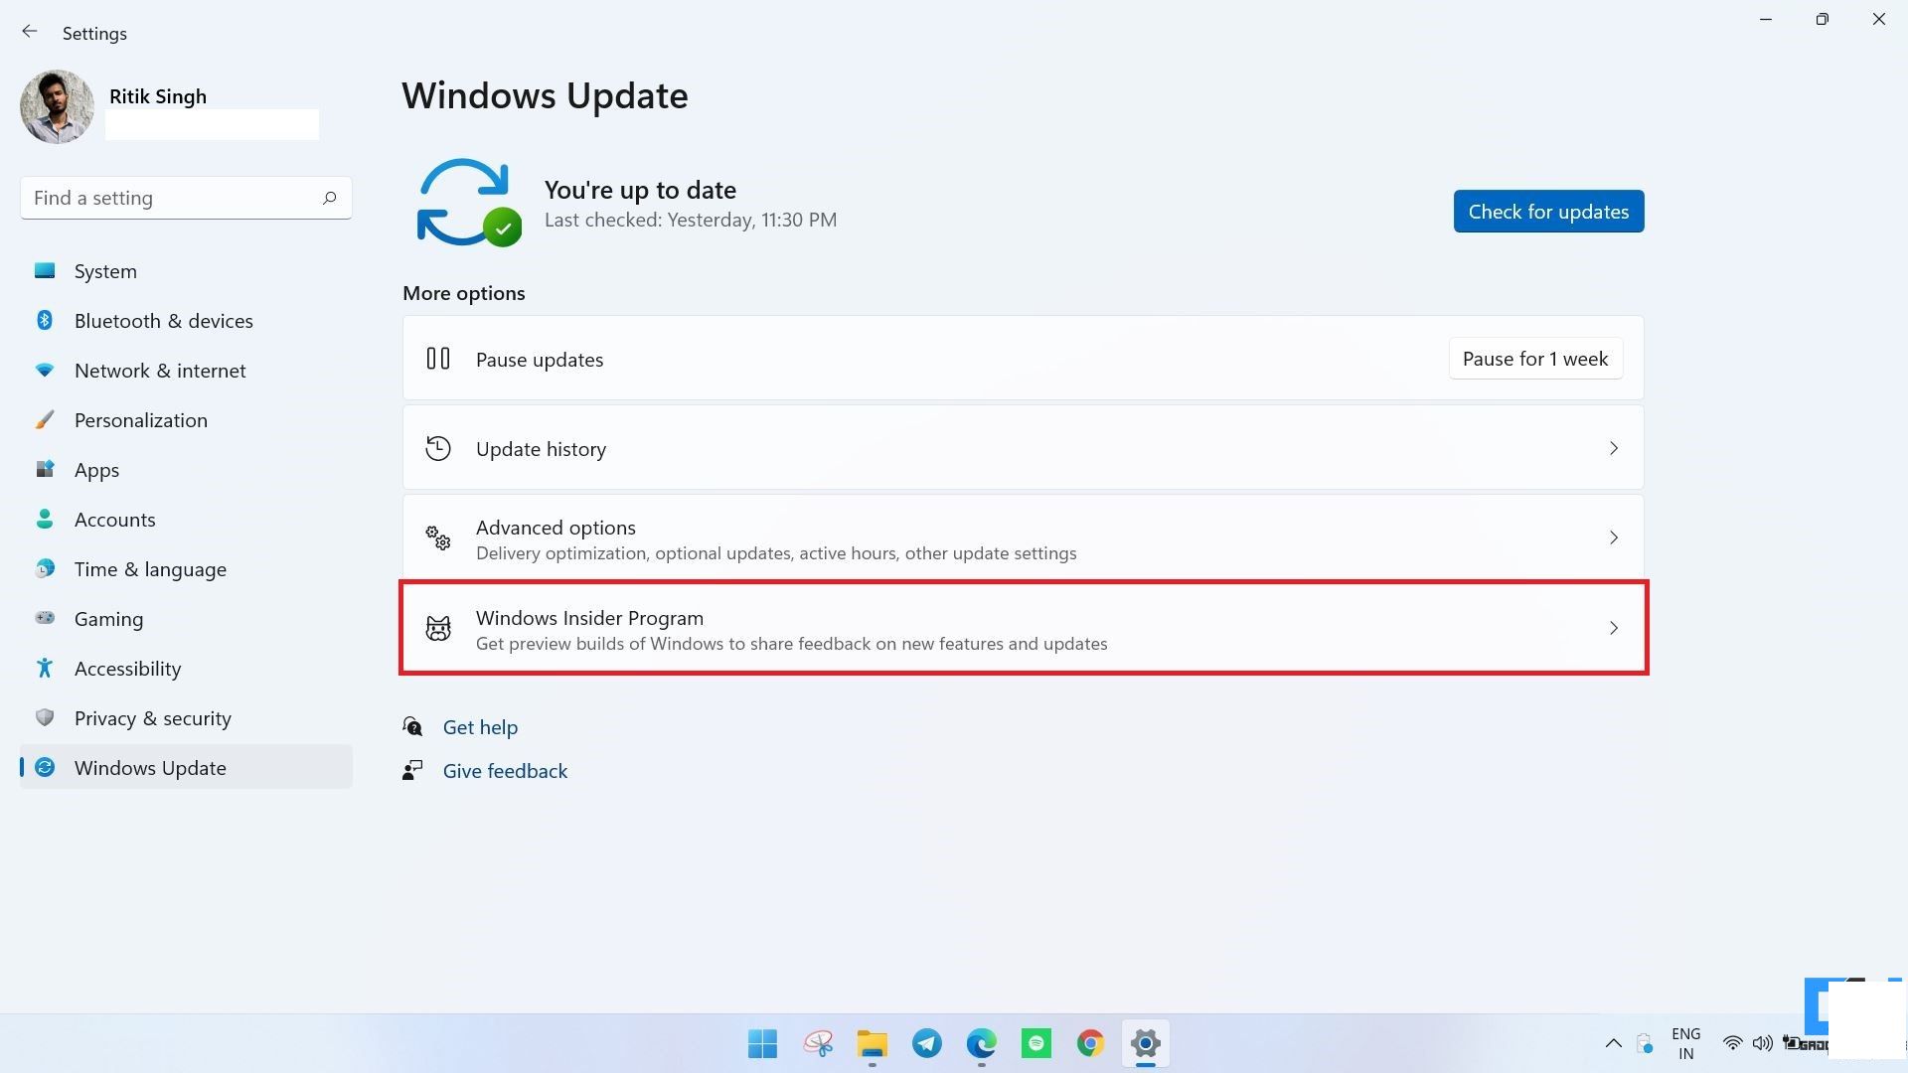This screenshot has width=1908, height=1073.
Task: Open Windows Start menu icon
Action: 762,1043
